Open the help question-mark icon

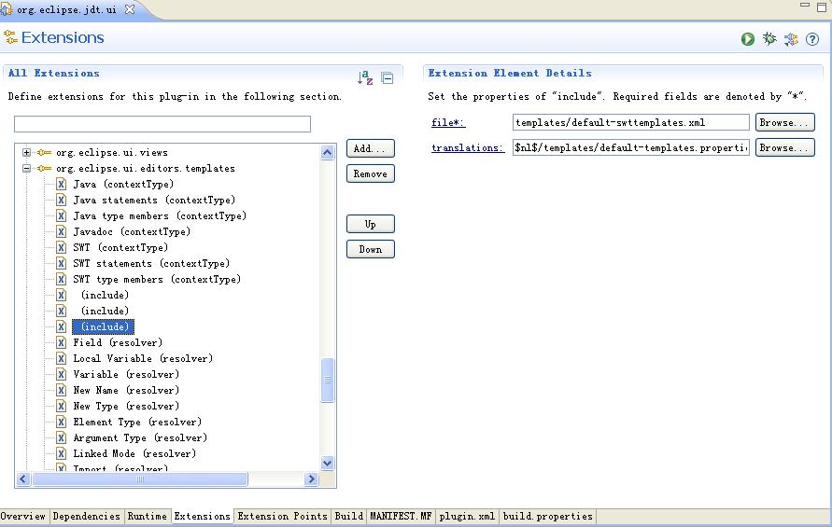811,38
